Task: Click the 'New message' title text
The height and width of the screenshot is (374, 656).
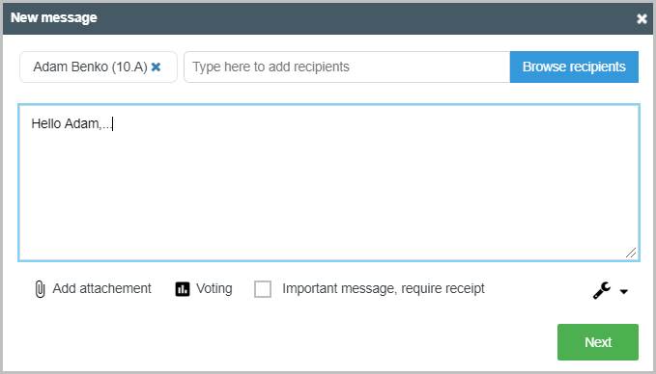Action: pos(53,17)
